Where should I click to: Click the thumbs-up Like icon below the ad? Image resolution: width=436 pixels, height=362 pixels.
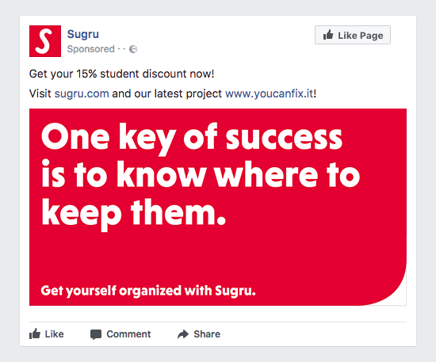pyautogui.click(x=35, y=333)
